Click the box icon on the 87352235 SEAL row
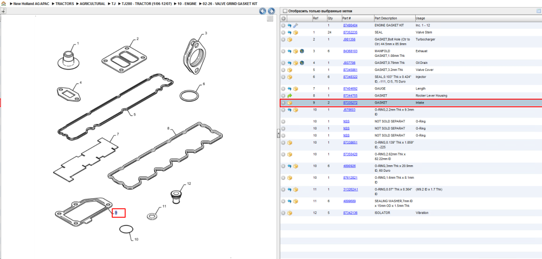 pos(295,33)
